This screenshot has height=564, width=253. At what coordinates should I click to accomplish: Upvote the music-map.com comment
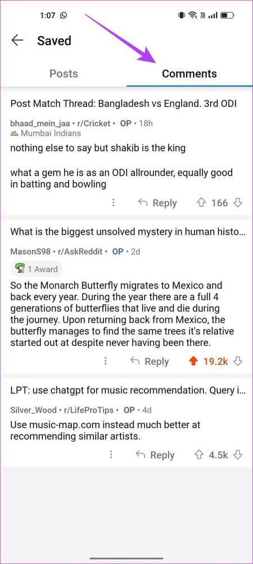(198, 455)
